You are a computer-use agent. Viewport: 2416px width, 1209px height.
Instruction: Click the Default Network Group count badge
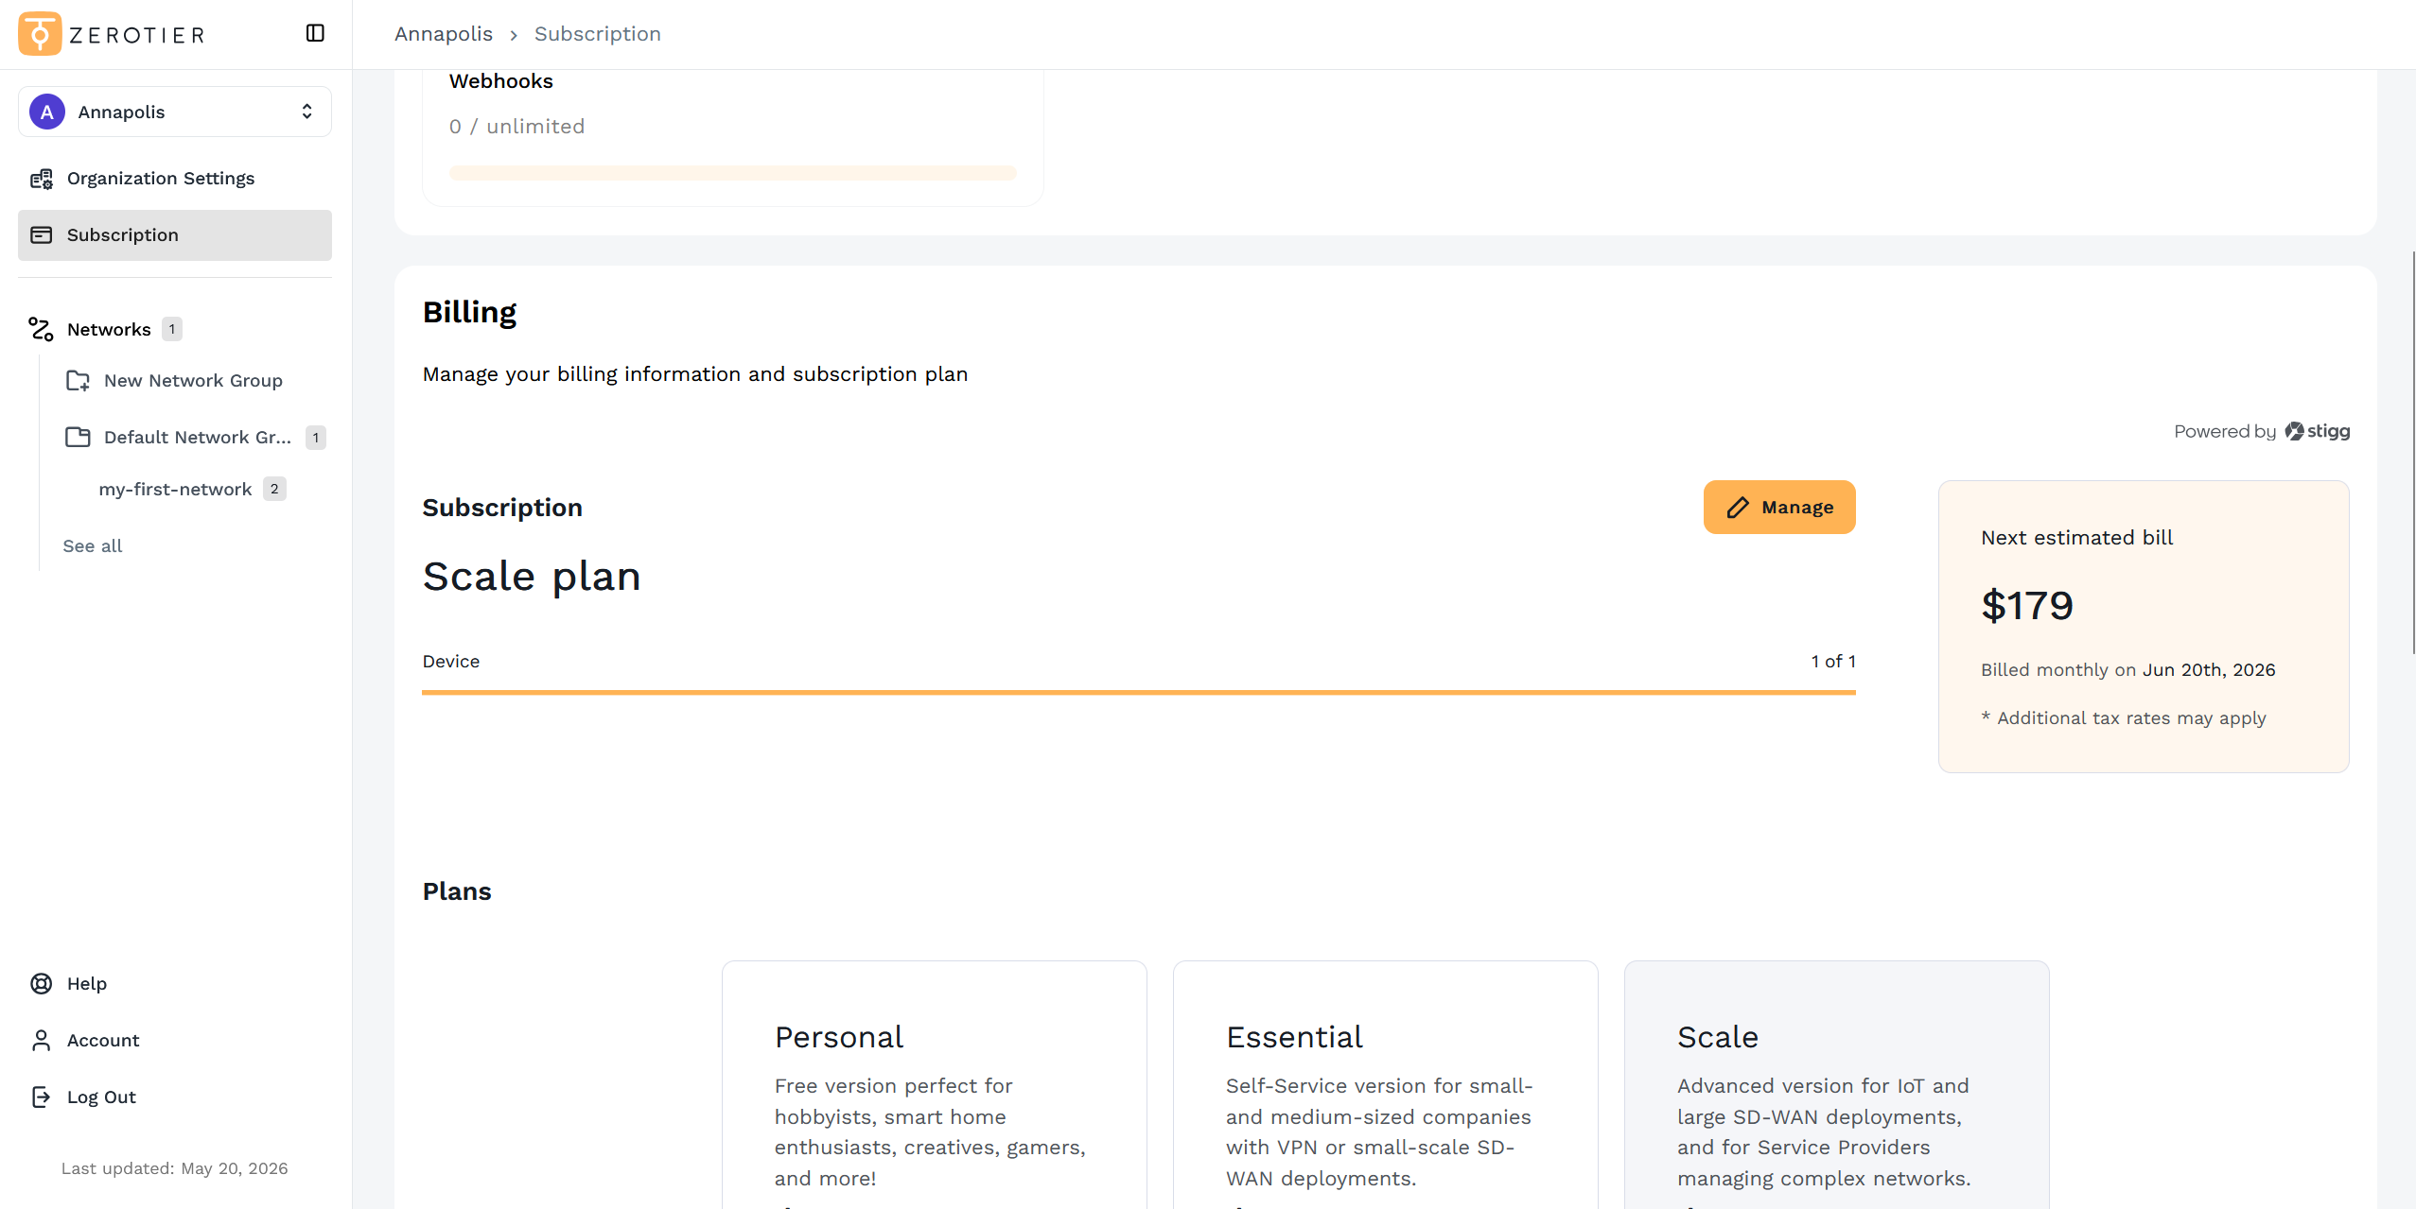316,437
